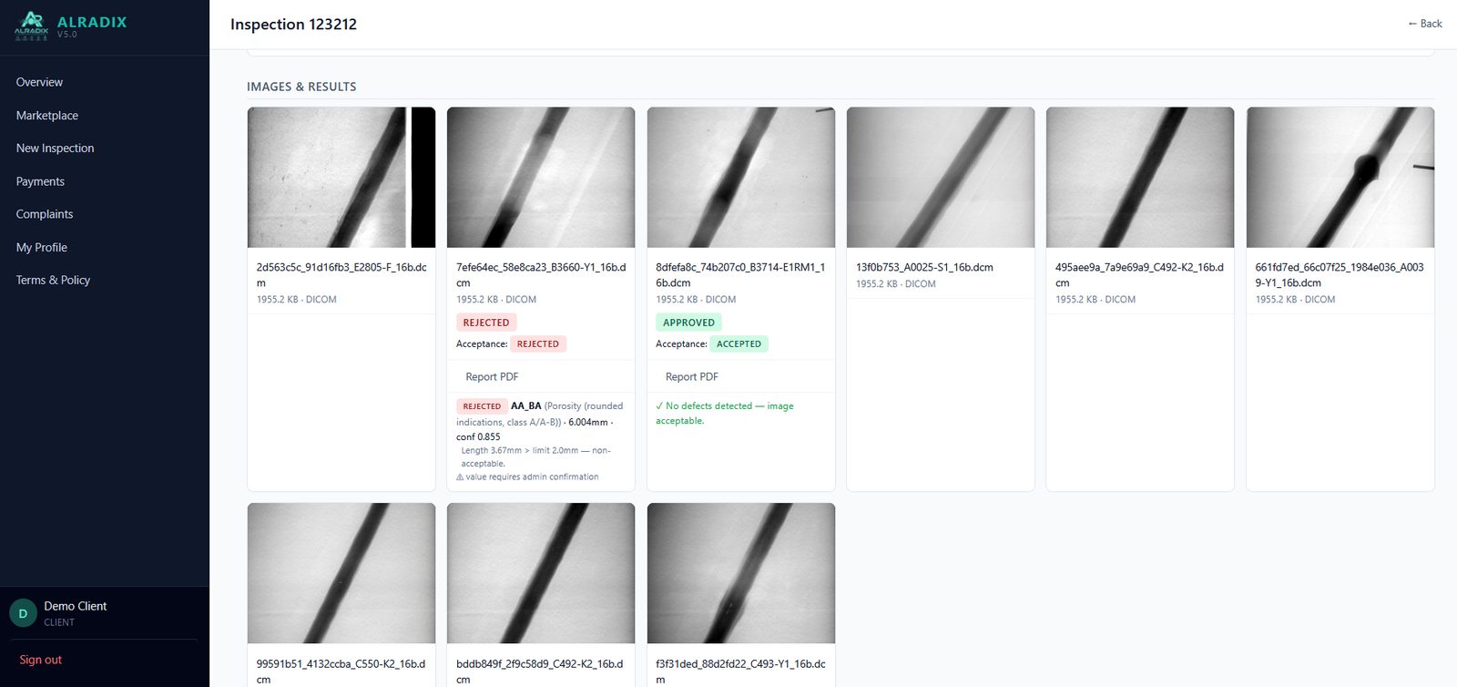
Task: Click the small REJECTED tag before AA_BA
Action: click(x=482, y=406)
